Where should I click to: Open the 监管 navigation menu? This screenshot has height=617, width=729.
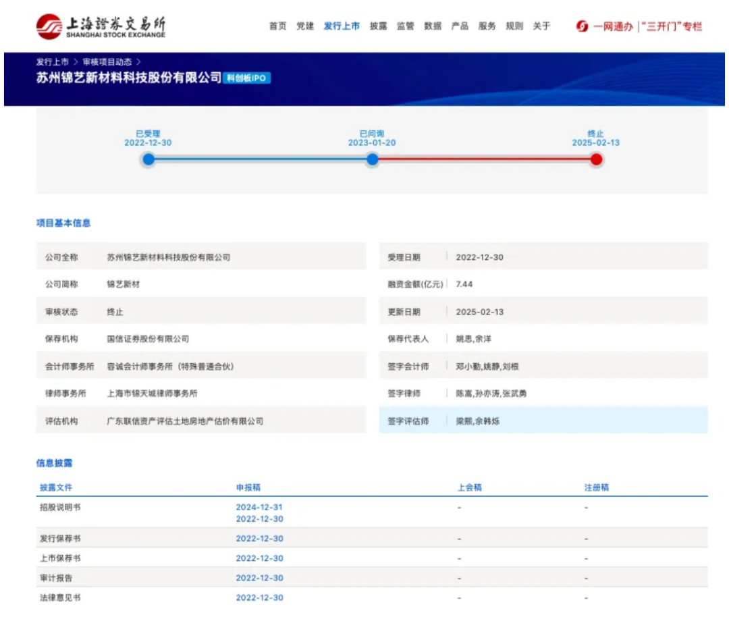406,26
